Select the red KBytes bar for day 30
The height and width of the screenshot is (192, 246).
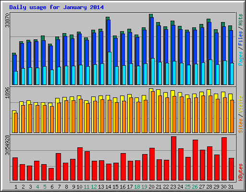[224, 159]
